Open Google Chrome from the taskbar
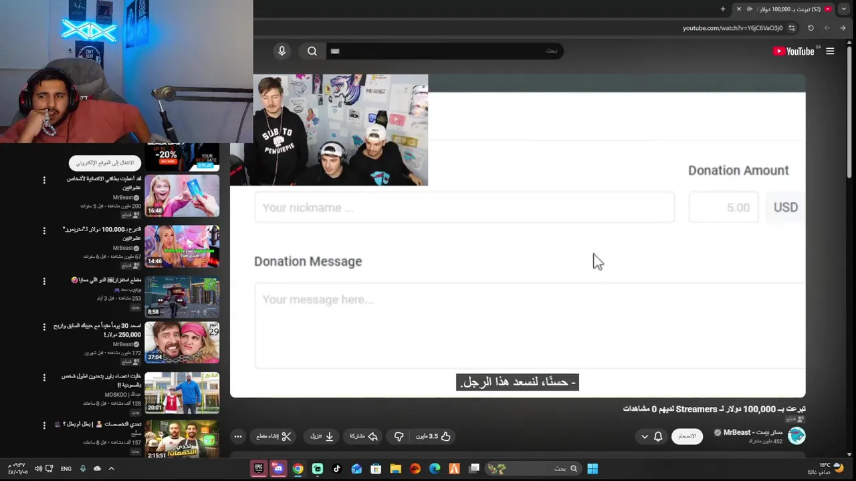The image size is (856, 481). click(298, 469)
